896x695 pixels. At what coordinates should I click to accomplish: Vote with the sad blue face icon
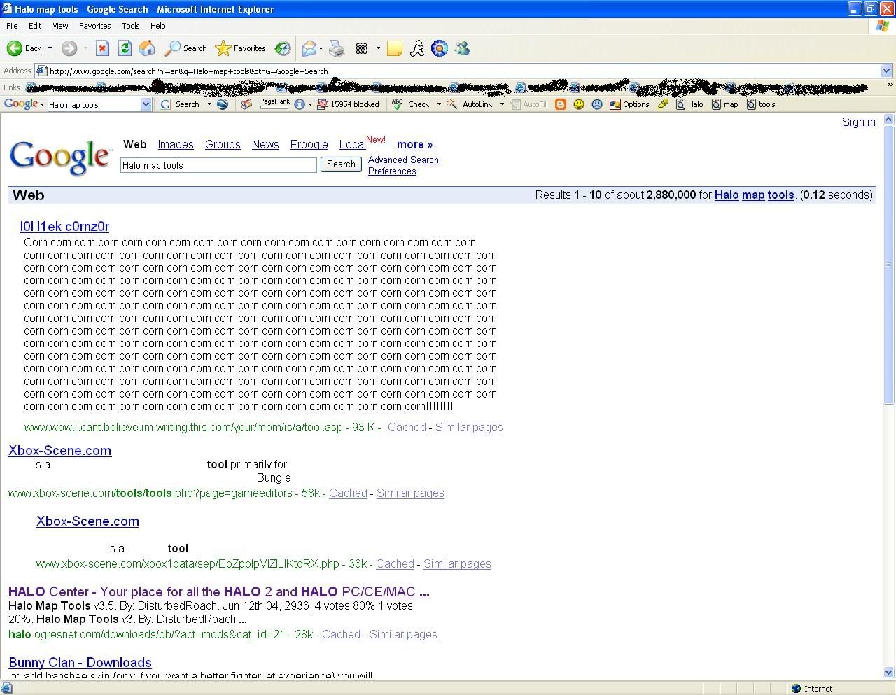(597, 104)
